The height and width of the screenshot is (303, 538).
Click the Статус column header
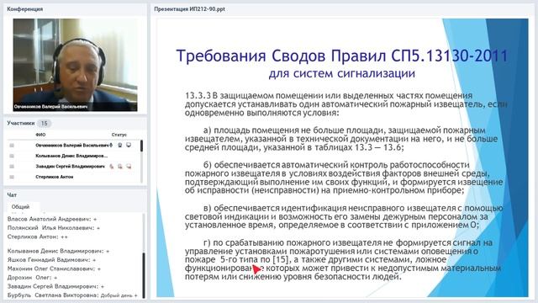click(x=119, y=135)
